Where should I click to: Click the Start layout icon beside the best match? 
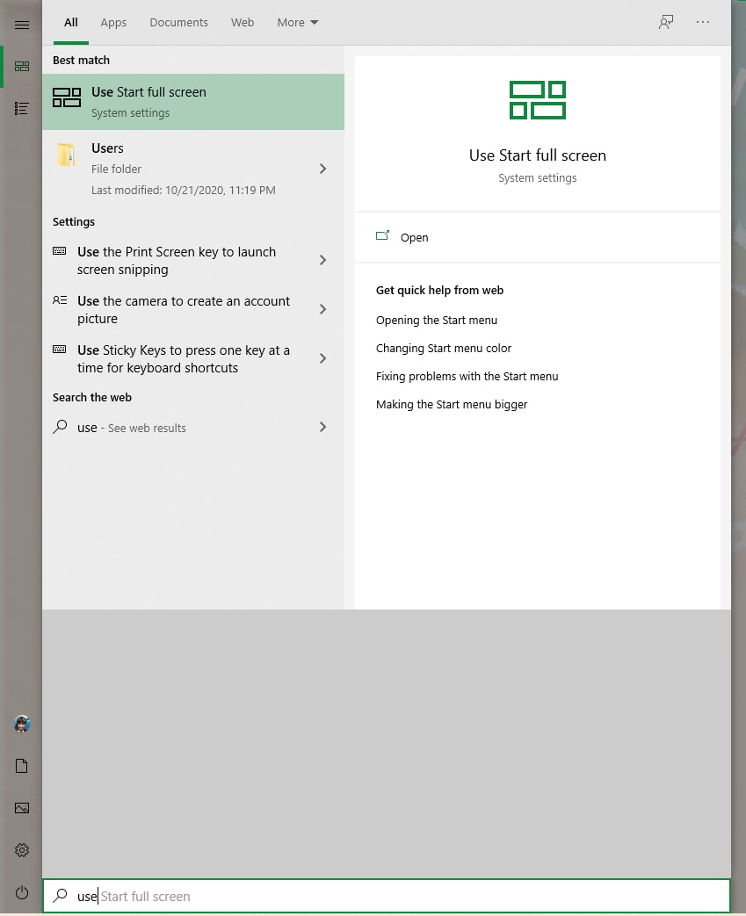(x=67, y=97)
